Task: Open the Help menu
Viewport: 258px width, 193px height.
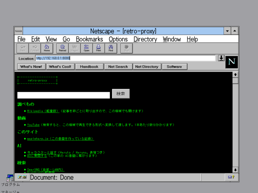Action: 192,39
